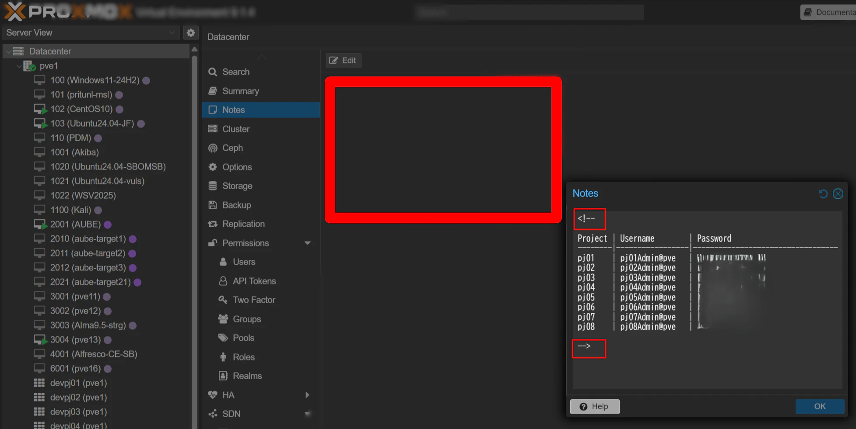Select VM 4001 Alfresco-CE-SB
Viewport: 856px width, 429px height.
coord(96,354)
